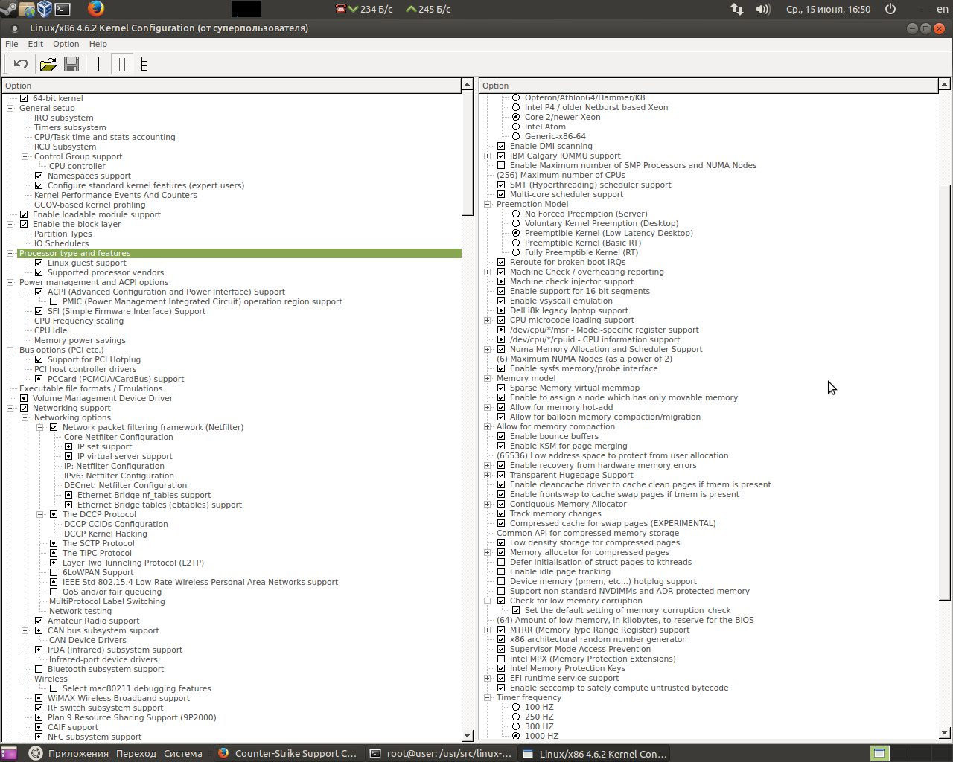This screenshot has height=762, width=953.
Task: Switch to the Counter-Strike Support Firefox window
Action: [287, 753]
